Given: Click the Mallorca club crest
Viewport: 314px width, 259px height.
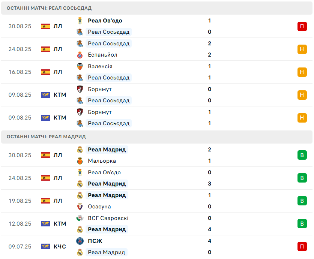Looking at the screenshot, I should coord(80,161).
